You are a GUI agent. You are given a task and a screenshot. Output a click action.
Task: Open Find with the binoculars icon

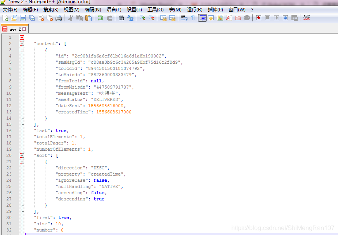pyautogui.click(x=122, y=18)
